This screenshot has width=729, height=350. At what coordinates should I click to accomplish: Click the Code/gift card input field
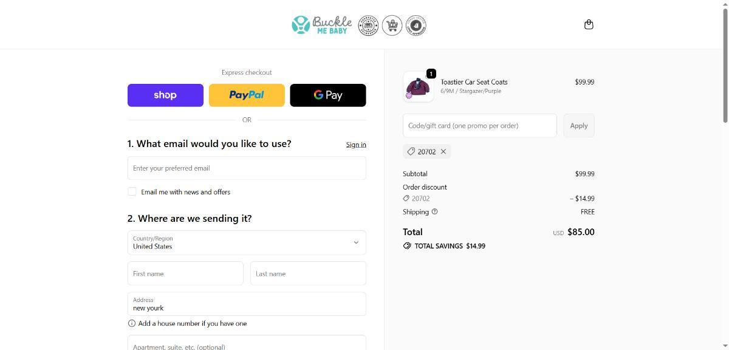click(479, 126)
